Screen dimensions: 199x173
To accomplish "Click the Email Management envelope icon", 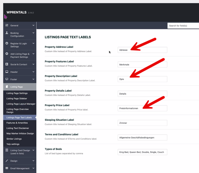I will 7,168.
